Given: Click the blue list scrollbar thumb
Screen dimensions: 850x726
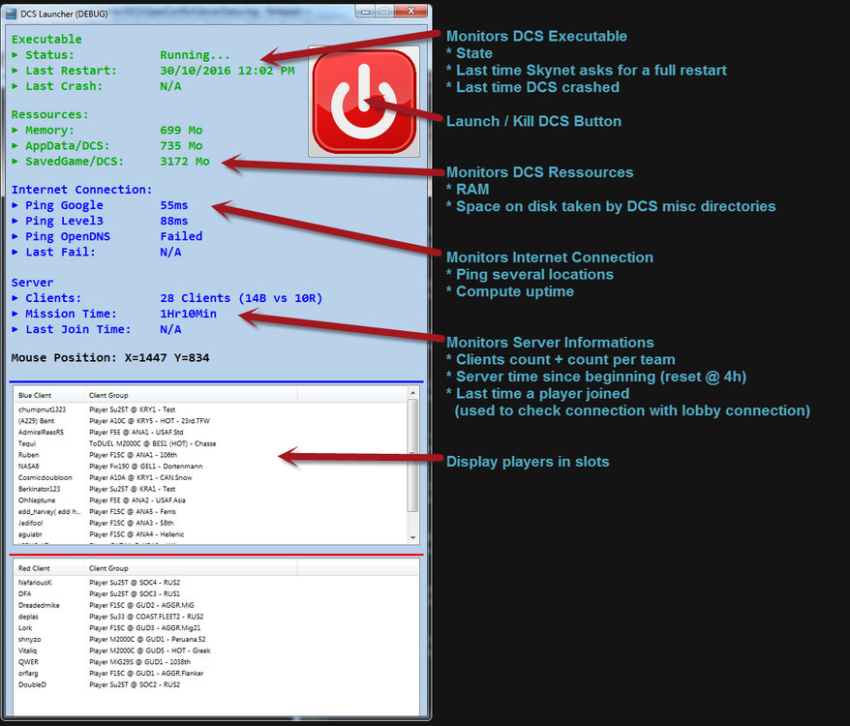Looking at the screenshot, I should click(413, 454).
